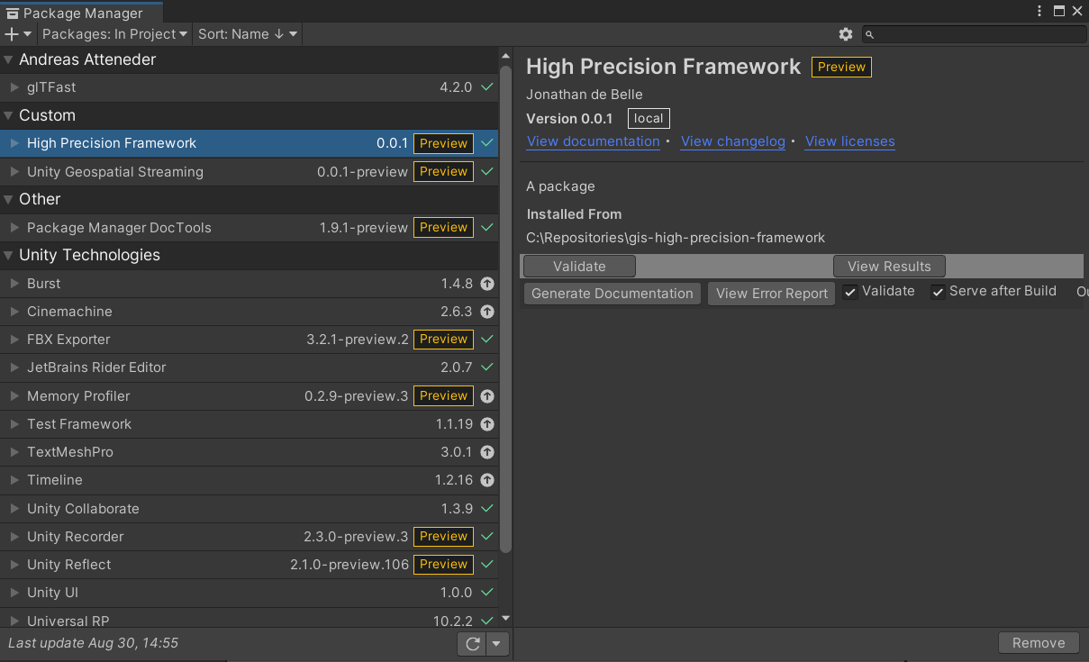This screenshot has width=1089, height=662.
Task: Click the package list vertical scrollbar
Action: (505, 308)
